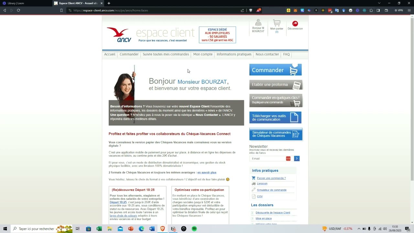
Task: Show hidden system tray icons chevron
Action: coord(359,229)
